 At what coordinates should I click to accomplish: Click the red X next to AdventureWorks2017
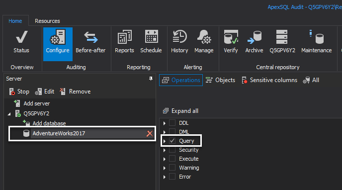[x=150, y=133]
